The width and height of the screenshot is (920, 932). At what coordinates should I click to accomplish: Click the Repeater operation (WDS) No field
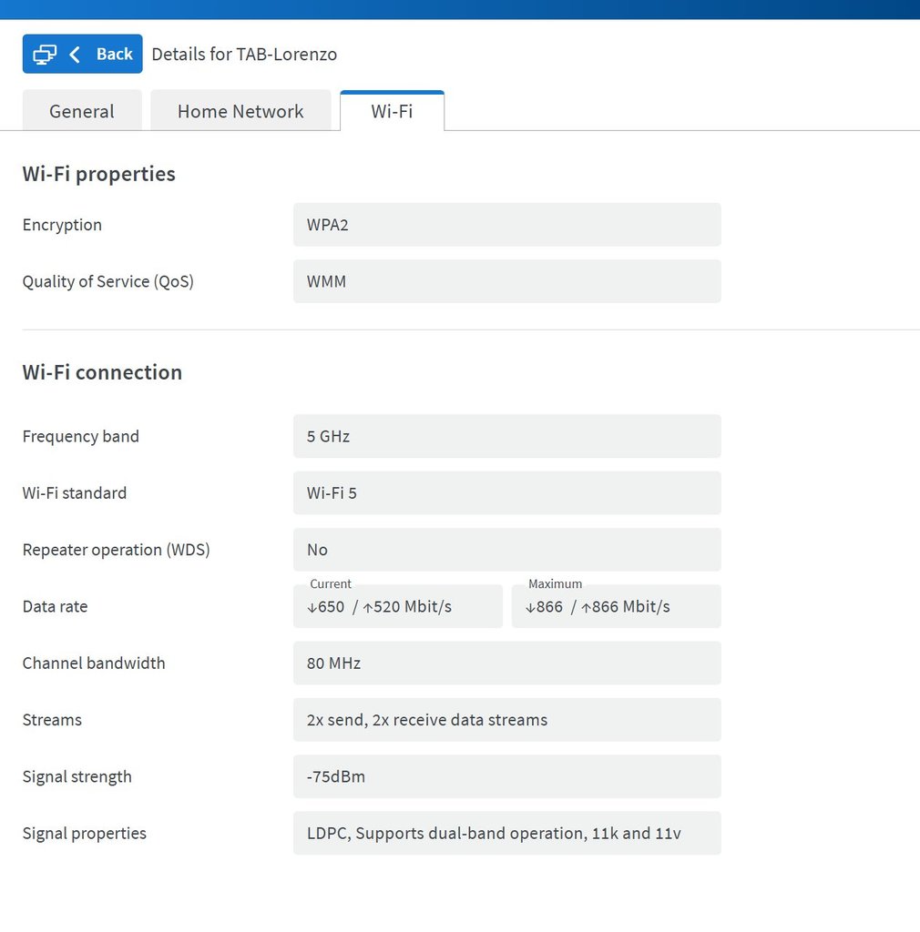coord(507,550)
